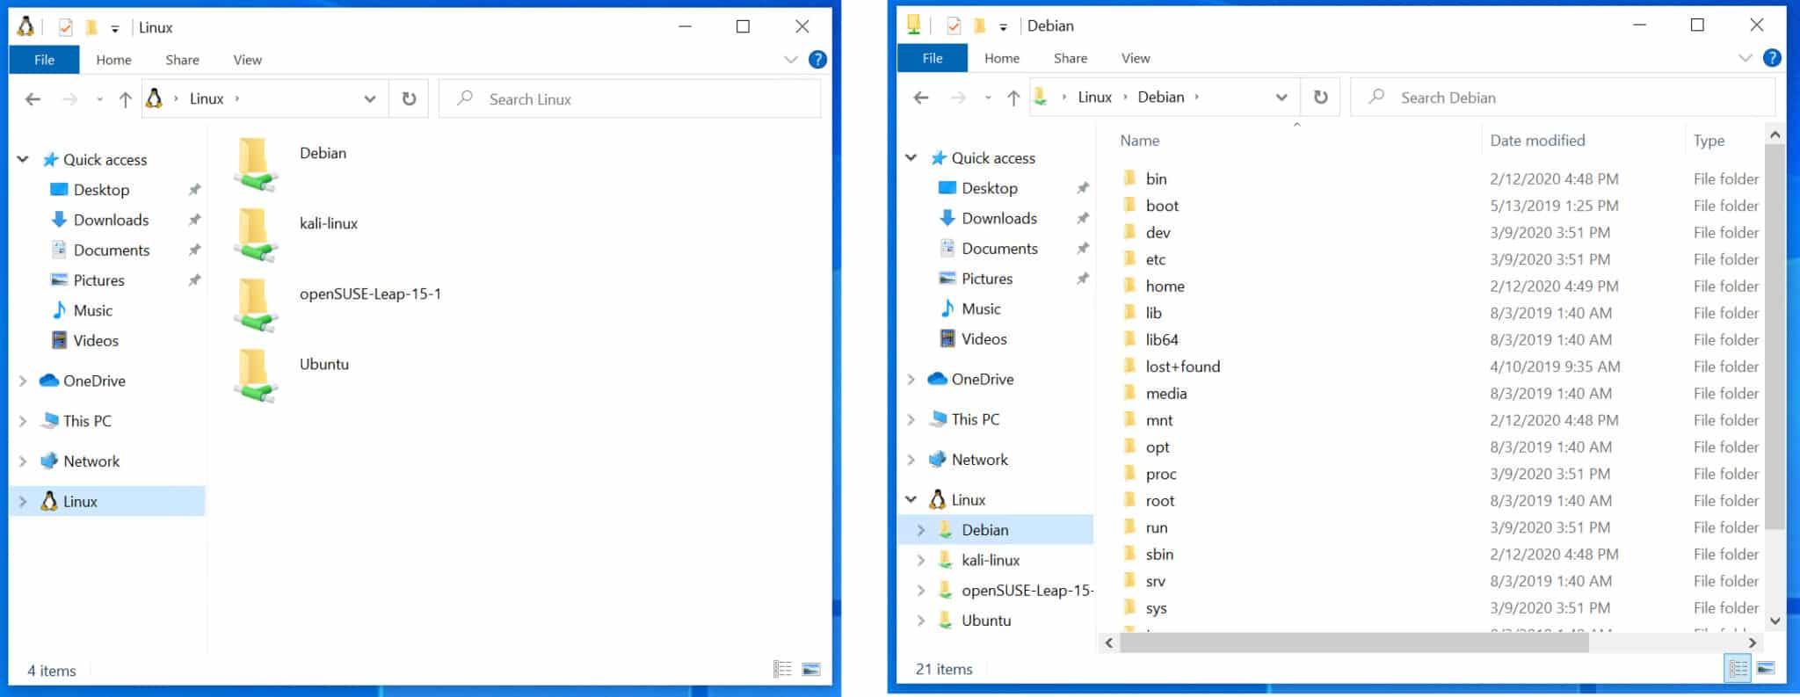Image resolution: width=1800 pixels, height=697 pixels.
Task: Select the sbin folder row
Action: coord(1441,554)
